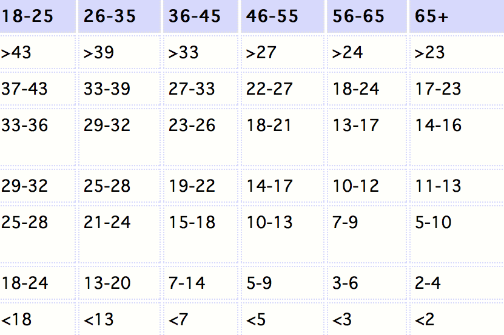The width and height of the screenshot is (504, 335).
Task: Select the cell showing >39
Action: (x=119, y=52)
